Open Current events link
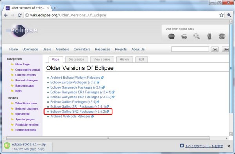Viewport: 235px width, 154px height. [x=25, y=75]
